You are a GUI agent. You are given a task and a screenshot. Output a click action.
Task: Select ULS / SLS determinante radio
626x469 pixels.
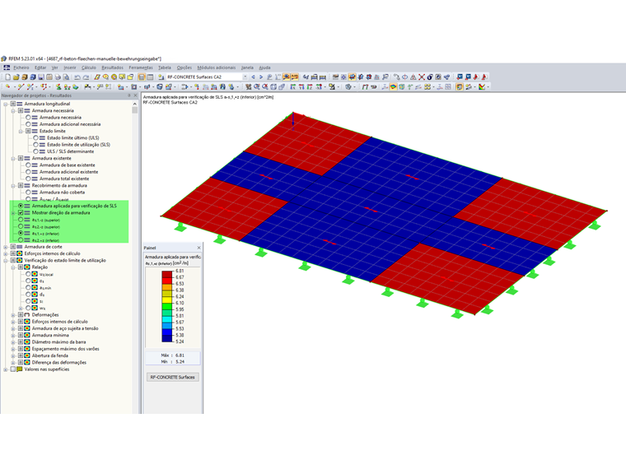tap(36, 151)
